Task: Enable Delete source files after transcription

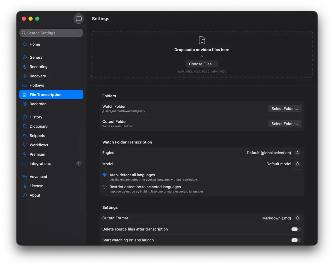Action: tap(296, 229)
